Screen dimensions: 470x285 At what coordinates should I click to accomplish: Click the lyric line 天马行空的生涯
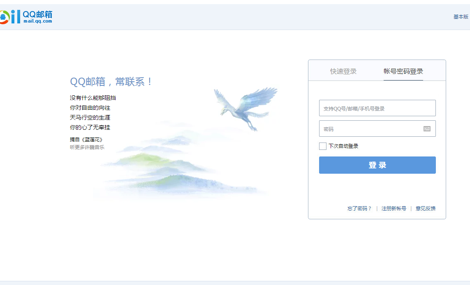click(x=90, y=117)
